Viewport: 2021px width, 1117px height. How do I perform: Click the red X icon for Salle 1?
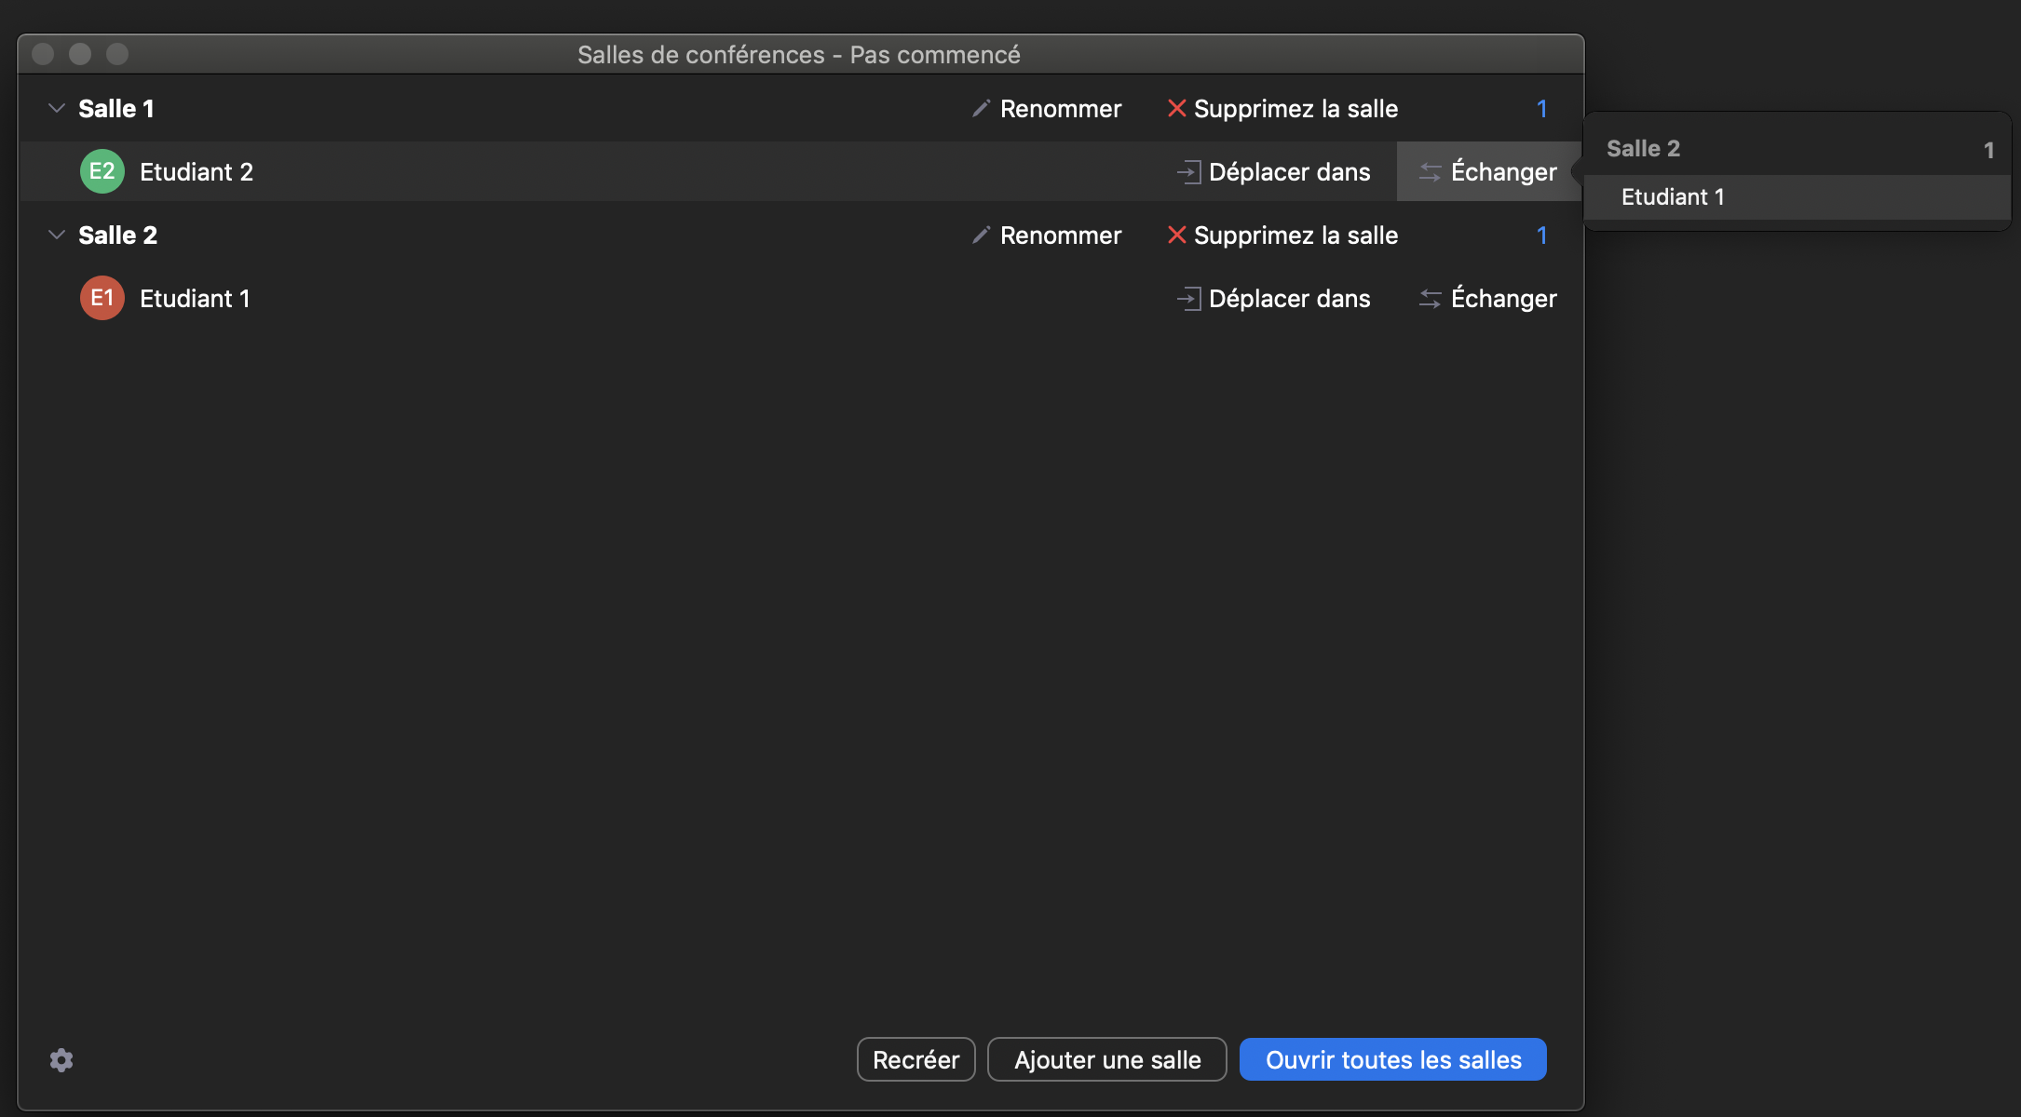pyautogui.click(x=1176, y=109)
